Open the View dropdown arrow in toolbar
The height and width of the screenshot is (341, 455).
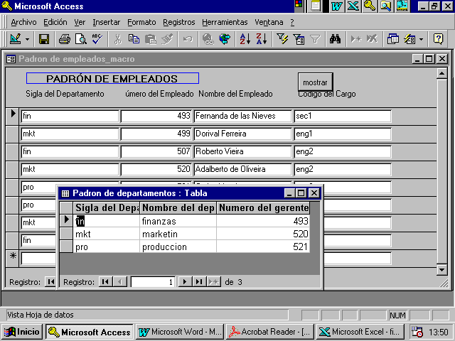[x=26, y=39]
